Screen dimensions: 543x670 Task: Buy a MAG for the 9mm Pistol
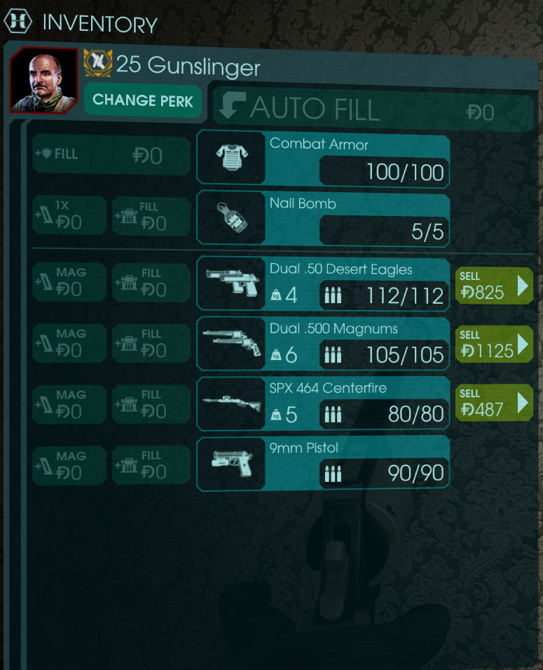(x=69, y=465)
